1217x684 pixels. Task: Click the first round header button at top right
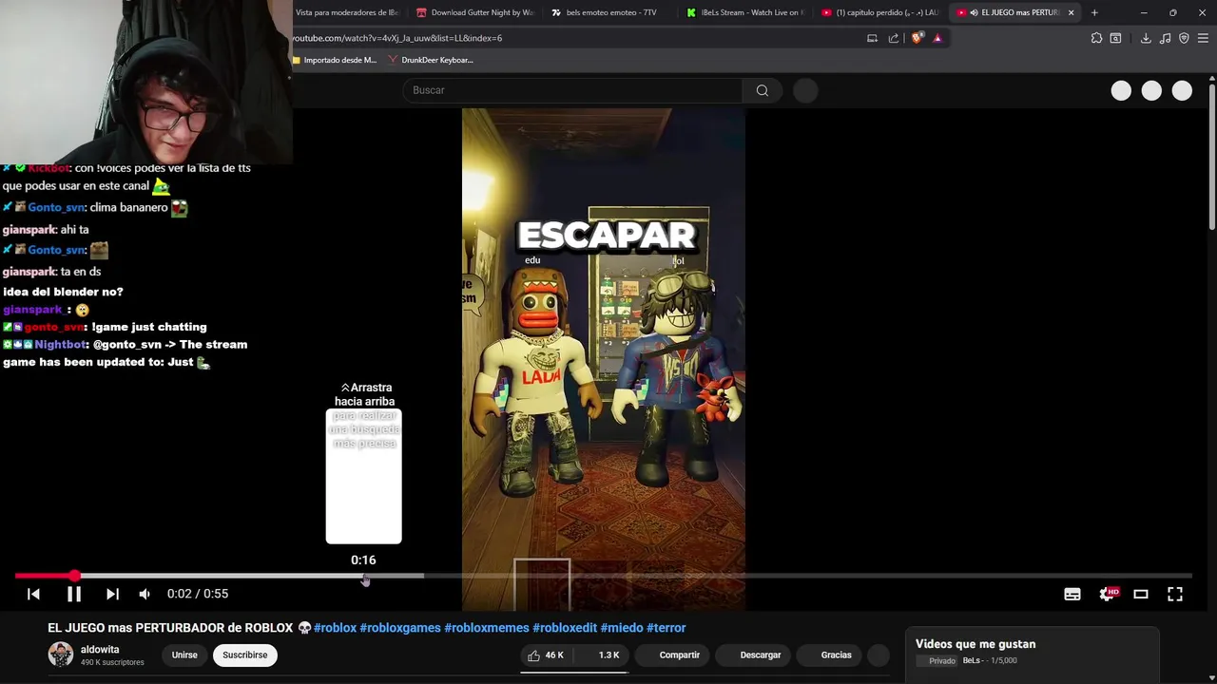(x=1121, y=90)
